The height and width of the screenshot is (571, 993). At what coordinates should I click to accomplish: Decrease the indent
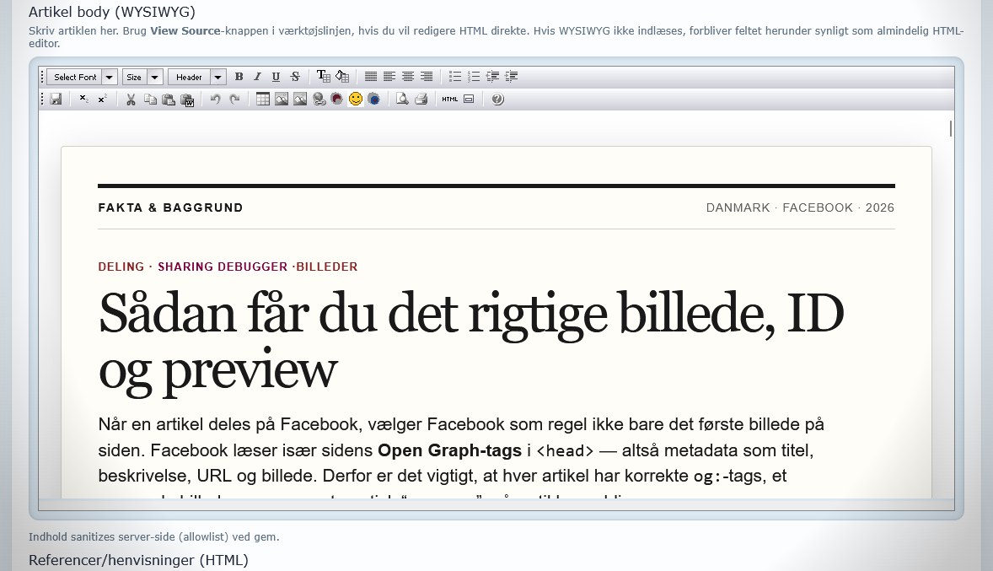click(x=492, y=77)
